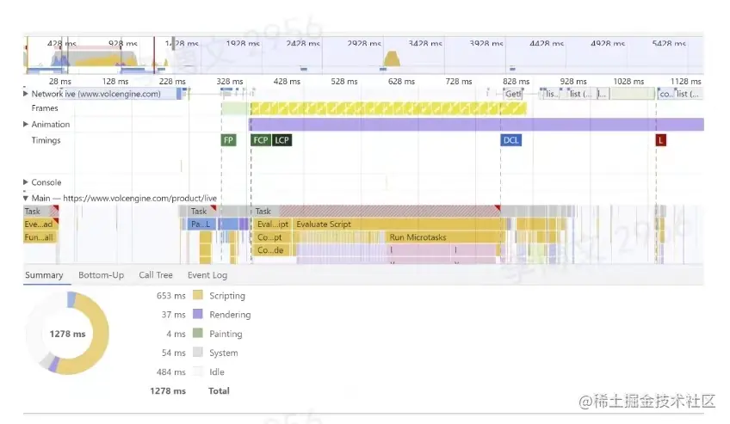Expand the Console track

(x=26, y=182)
